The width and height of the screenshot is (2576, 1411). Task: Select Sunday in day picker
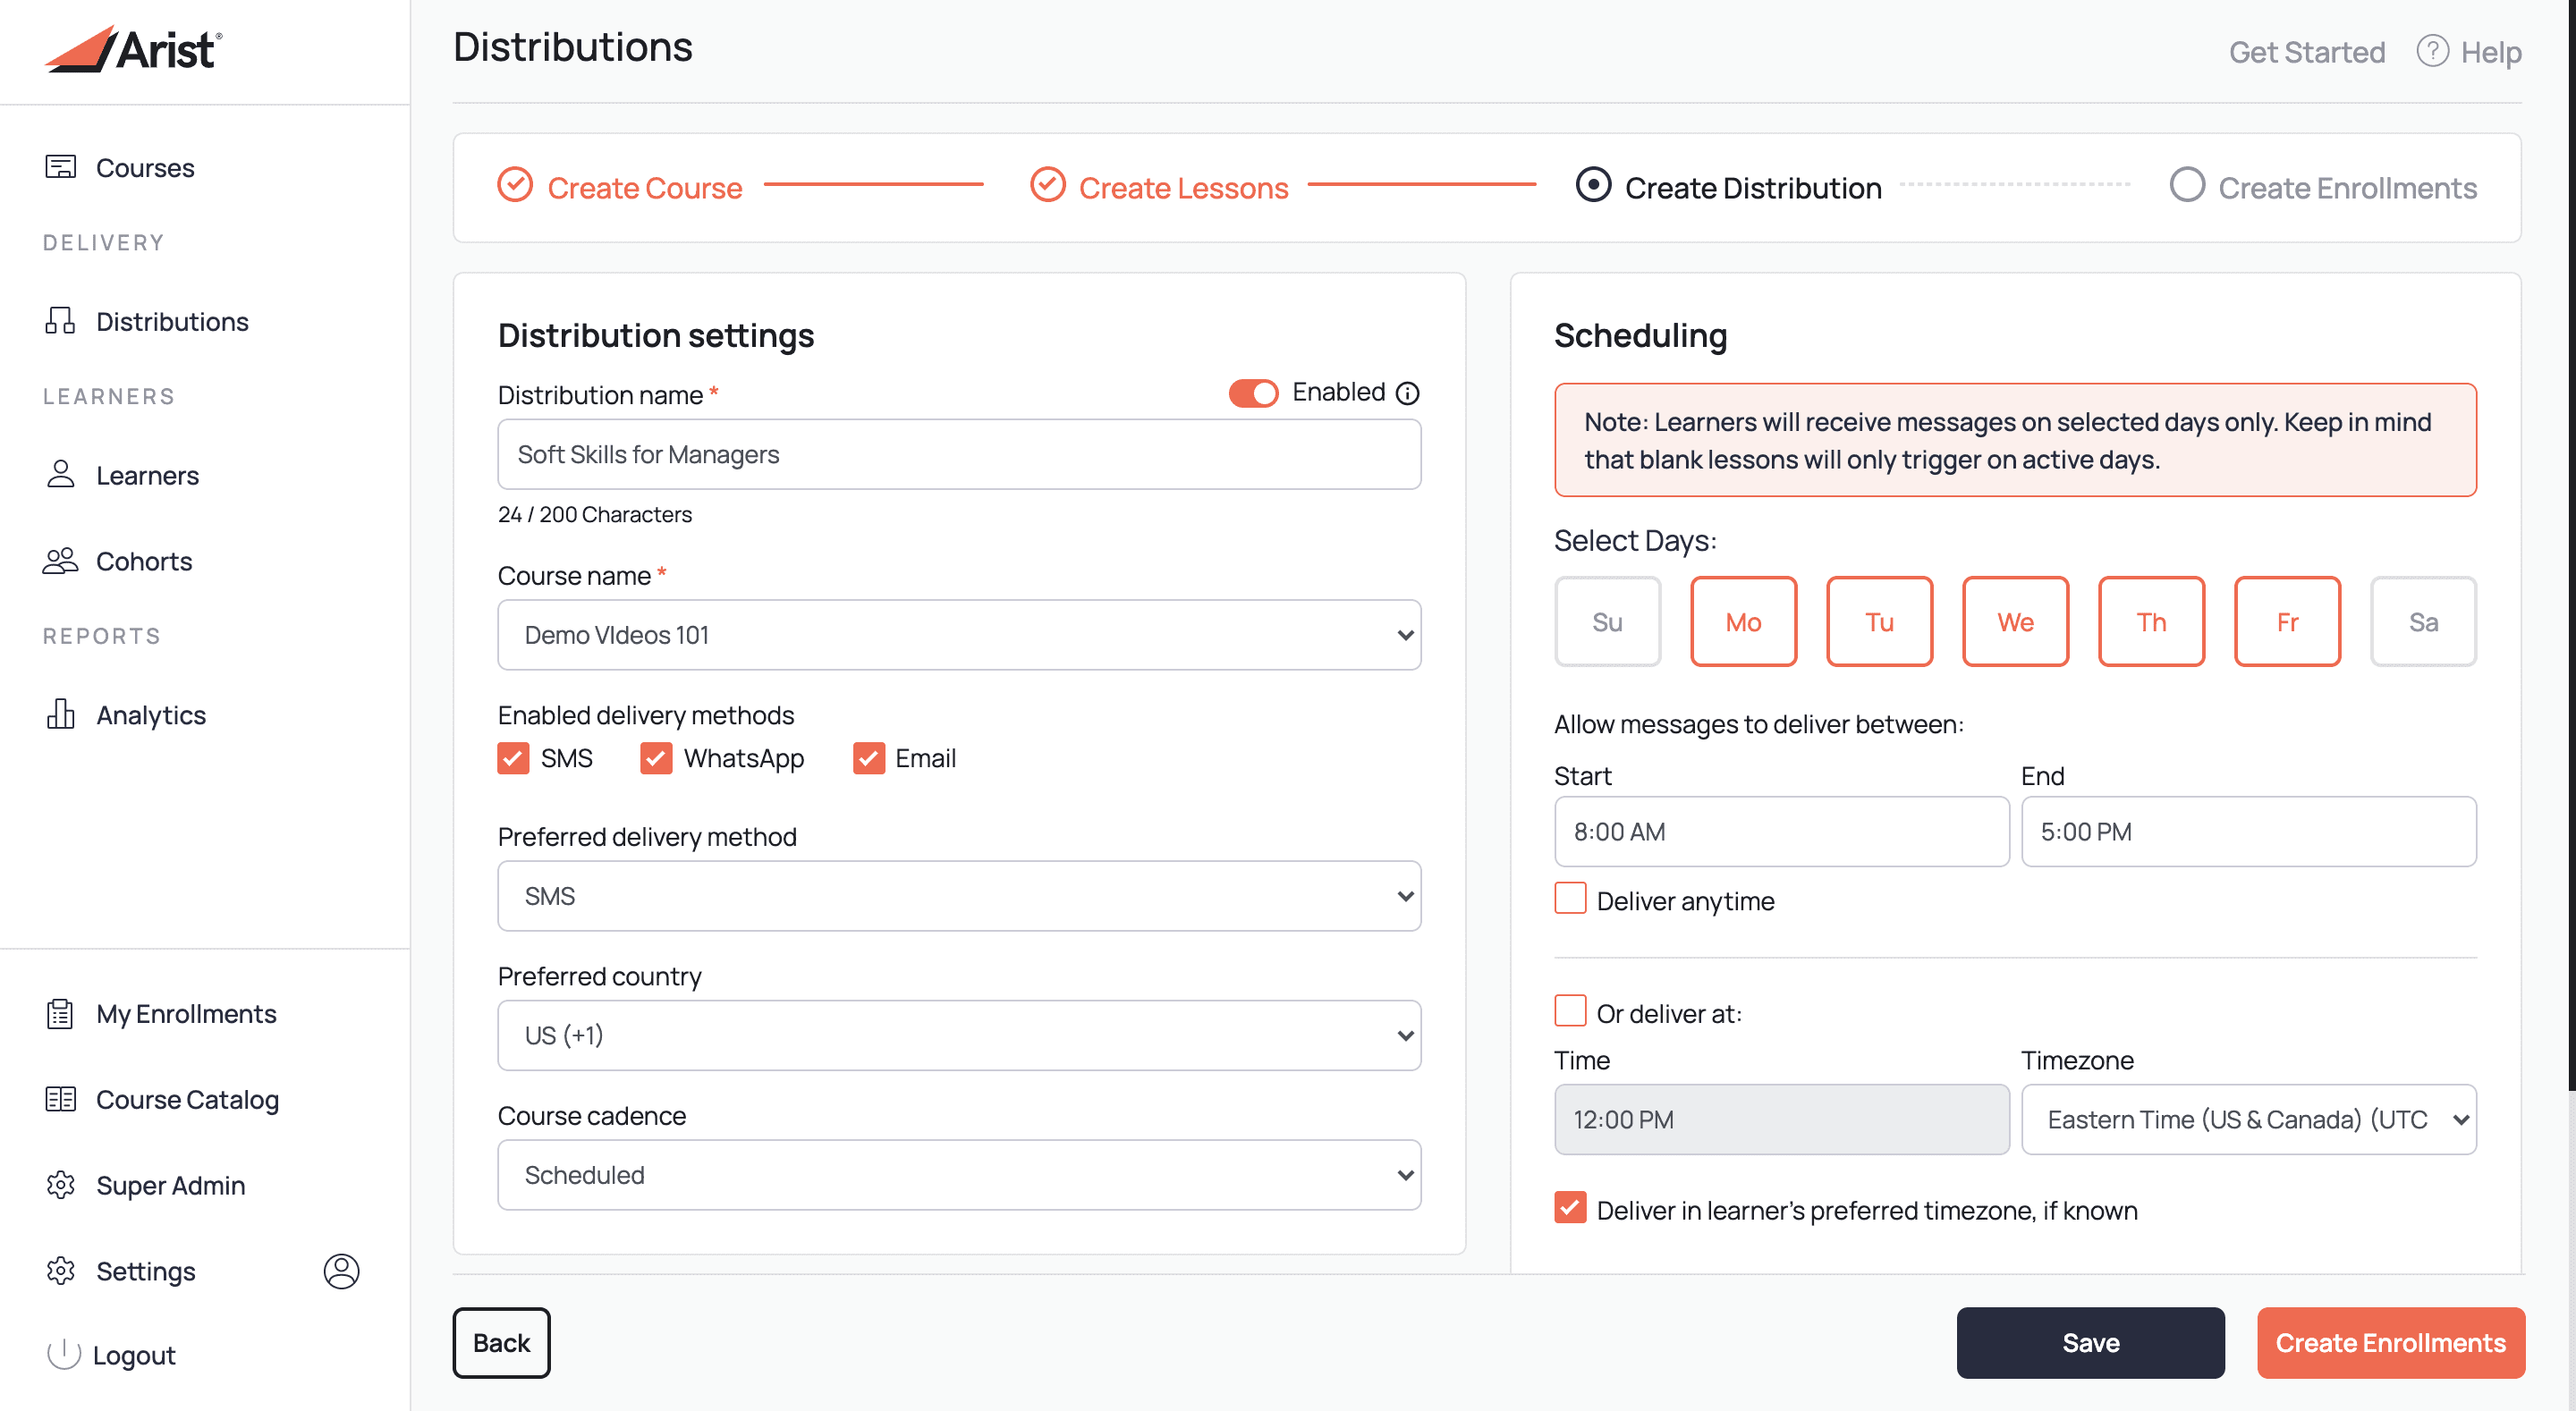pos(1607,621)
